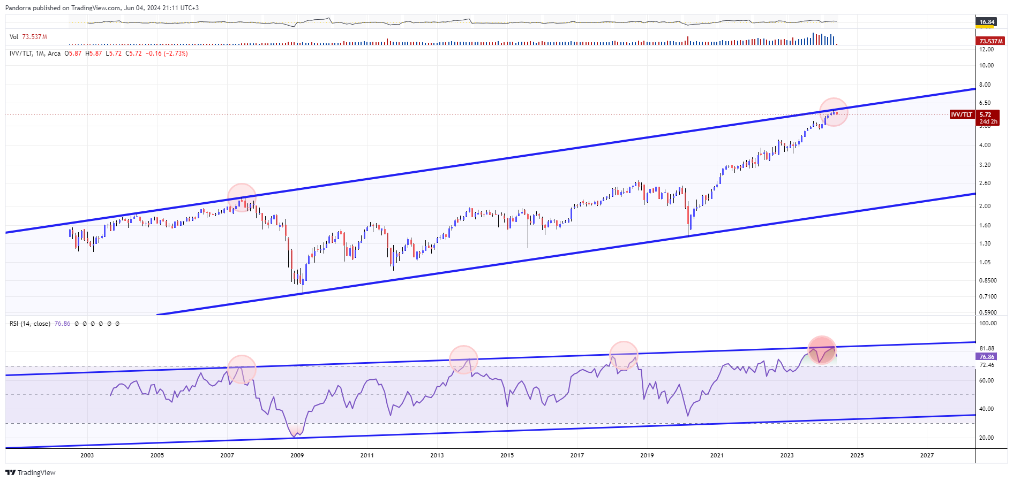Viewport: 1013px width, 482px height.
Task: Click the 20.00 RSI axis label
Action: pyautogui.click(x=986, y=438)
